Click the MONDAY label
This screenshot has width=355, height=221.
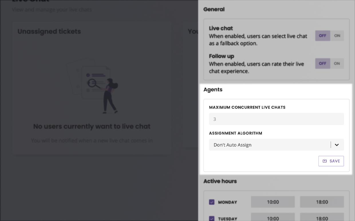[x=228, y=202]
